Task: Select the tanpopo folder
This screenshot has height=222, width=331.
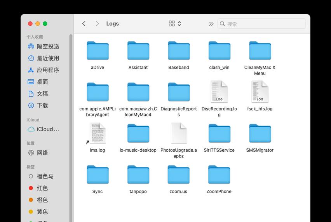Action: click(138, 175)
